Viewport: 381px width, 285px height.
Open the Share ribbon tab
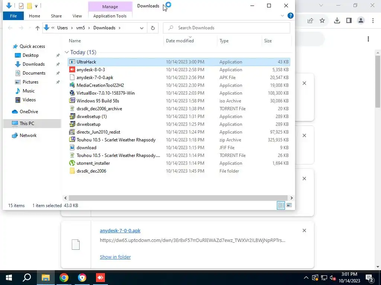click(x=56, y=16)
